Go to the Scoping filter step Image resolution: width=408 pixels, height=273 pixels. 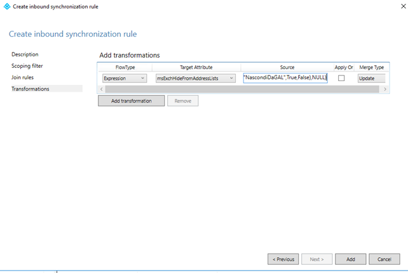pyautogui.click(x=27, y=66)
